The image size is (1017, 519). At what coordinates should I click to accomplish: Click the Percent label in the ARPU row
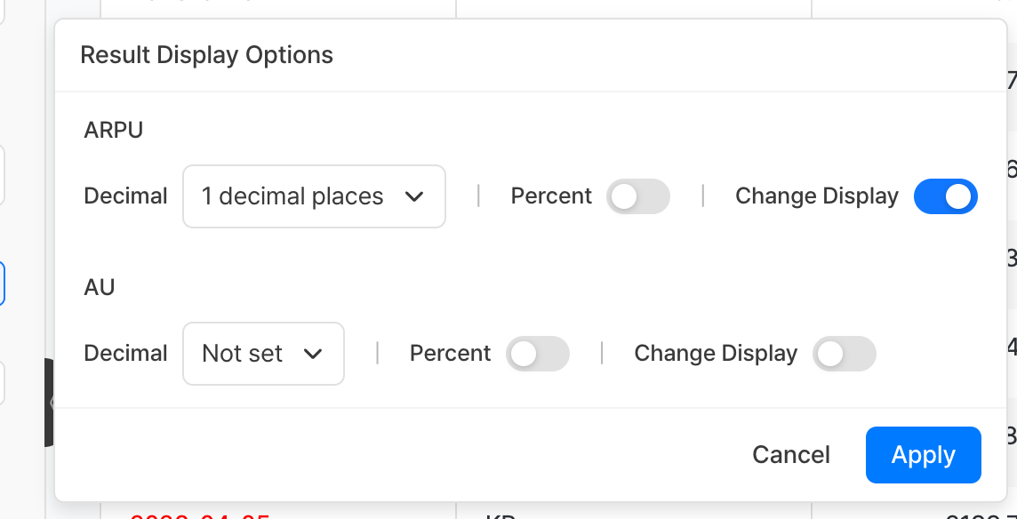pos(551,196)
